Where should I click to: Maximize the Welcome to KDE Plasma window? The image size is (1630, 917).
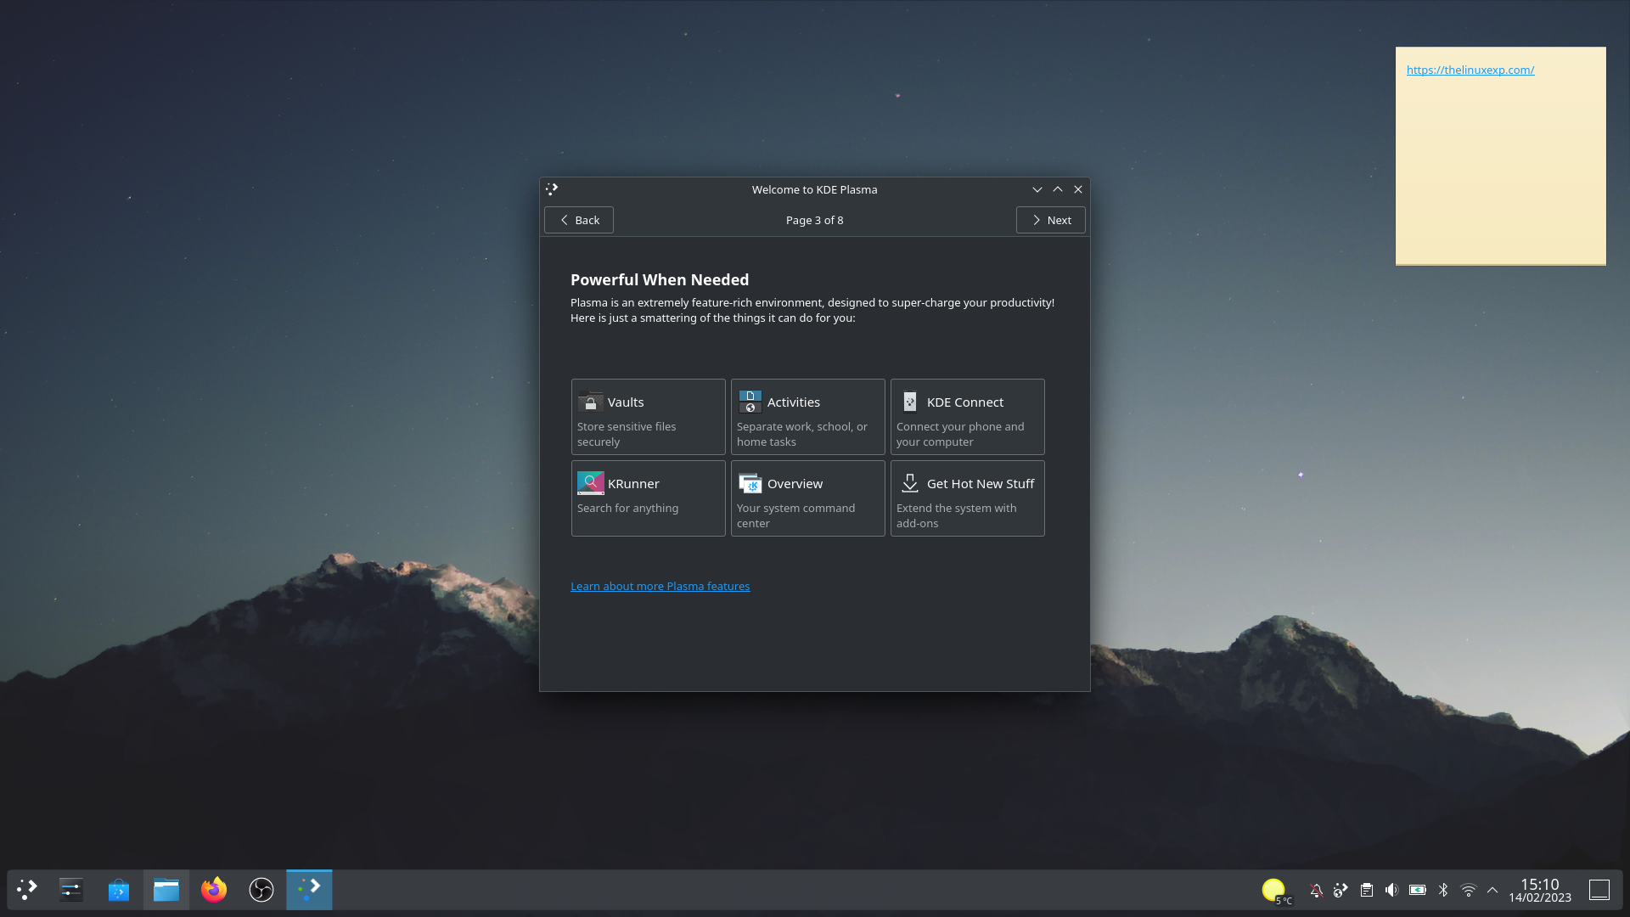coord(1058,189)
